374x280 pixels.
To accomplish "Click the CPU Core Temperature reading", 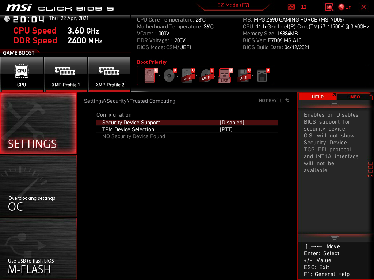I will 171,20.
